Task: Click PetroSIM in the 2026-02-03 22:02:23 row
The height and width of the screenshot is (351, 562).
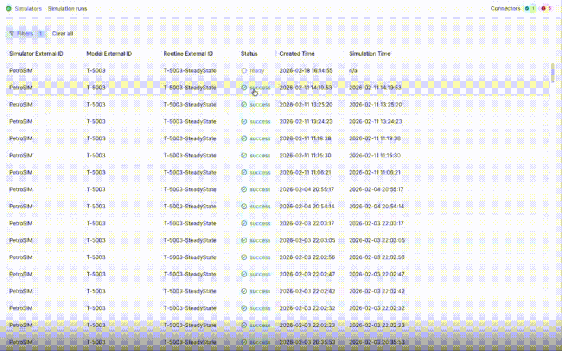Action: 21,325
